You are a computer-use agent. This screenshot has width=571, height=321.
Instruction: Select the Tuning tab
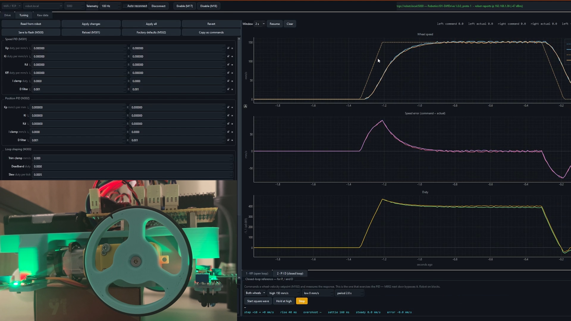24,15
